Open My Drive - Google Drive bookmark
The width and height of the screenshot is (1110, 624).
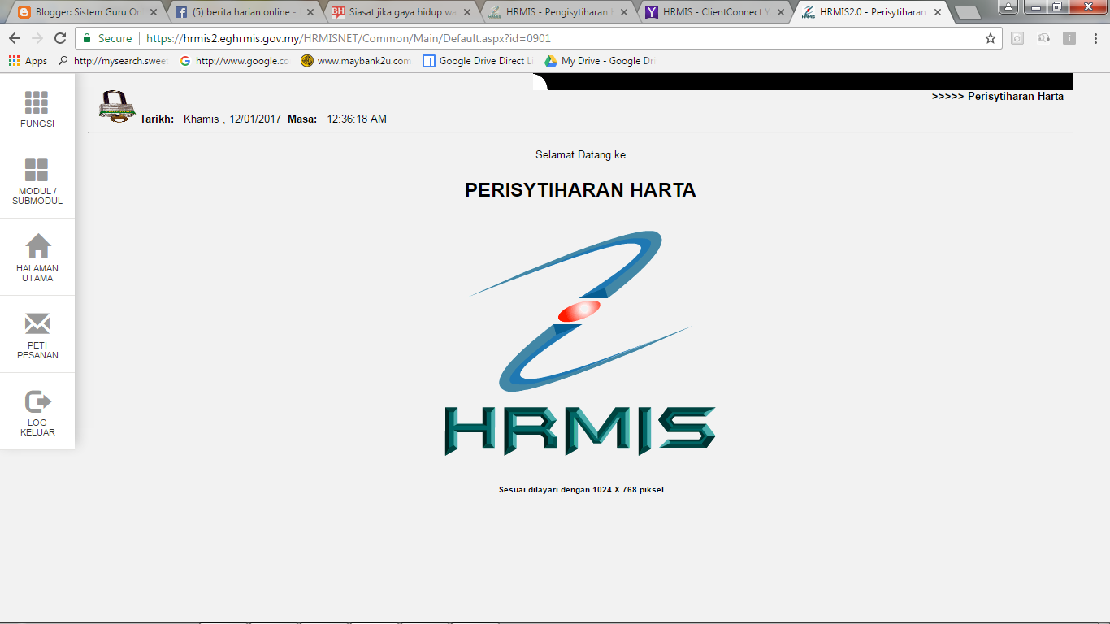(x=600, y=61)
